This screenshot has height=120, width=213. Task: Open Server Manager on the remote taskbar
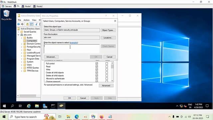(x=45, y=106)
